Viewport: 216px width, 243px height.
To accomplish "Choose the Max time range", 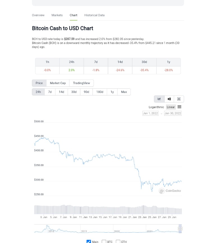I will pos(124,92).
